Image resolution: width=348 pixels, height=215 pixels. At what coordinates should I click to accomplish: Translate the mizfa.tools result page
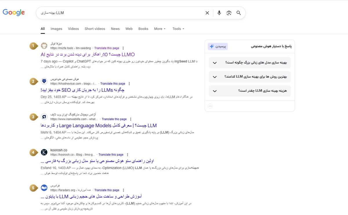(107, 48)
